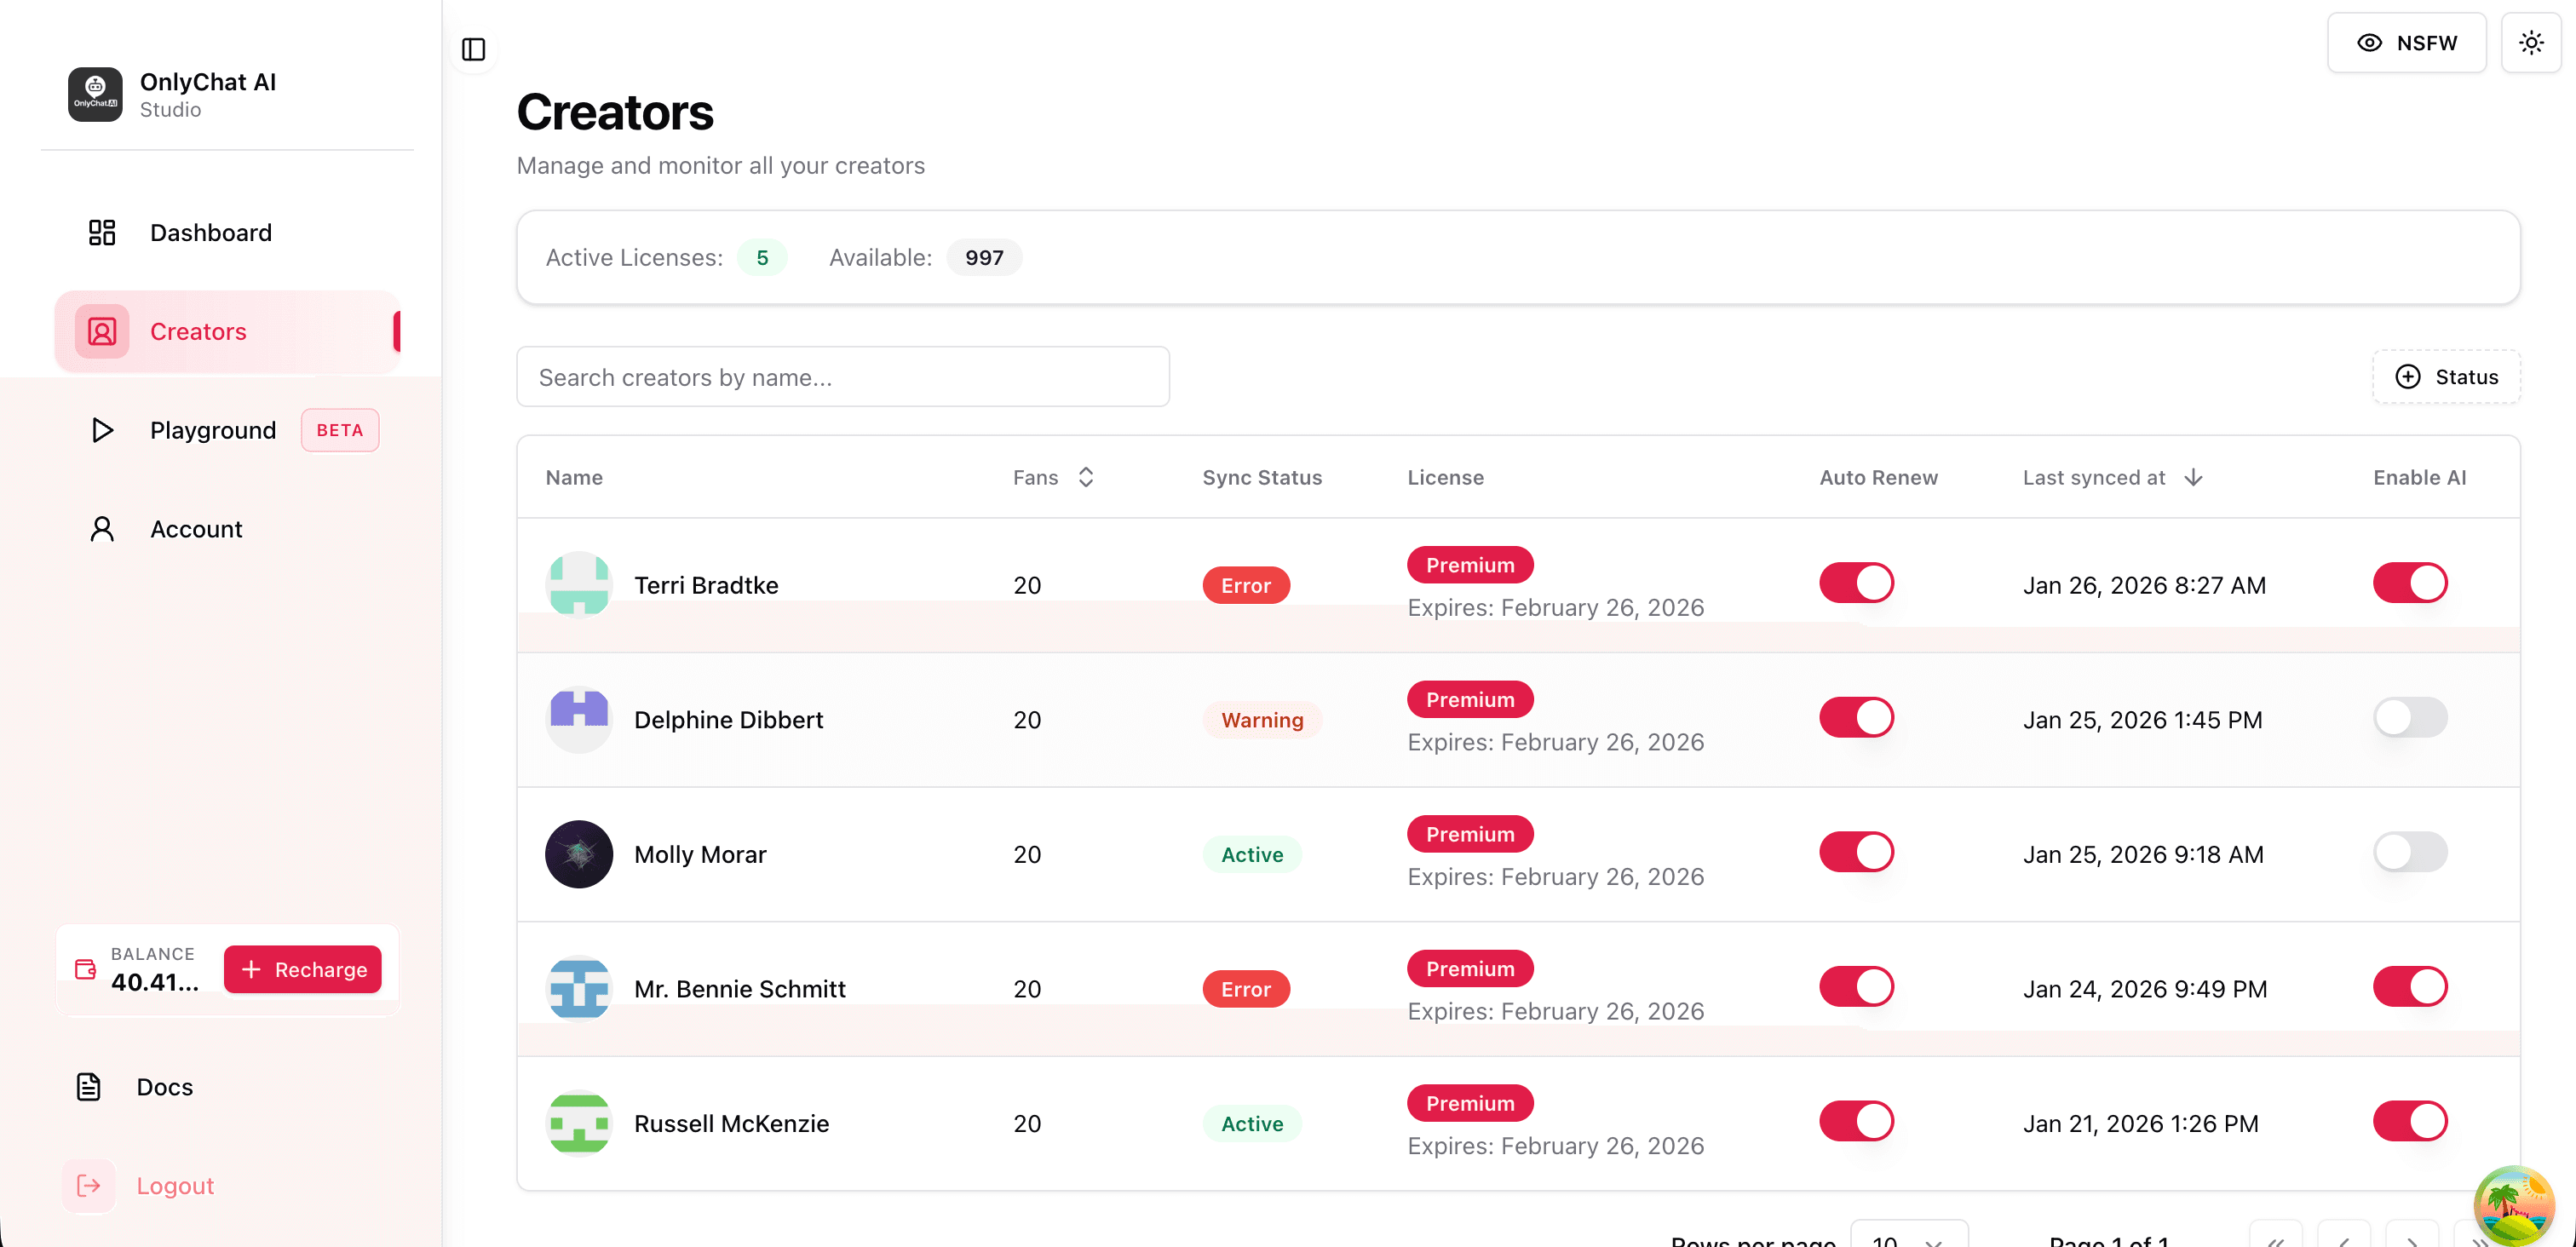Screen dimensions: 2576x1247
Task: Click Russell McKenzie's avatar
Action: coord(579,1123)
